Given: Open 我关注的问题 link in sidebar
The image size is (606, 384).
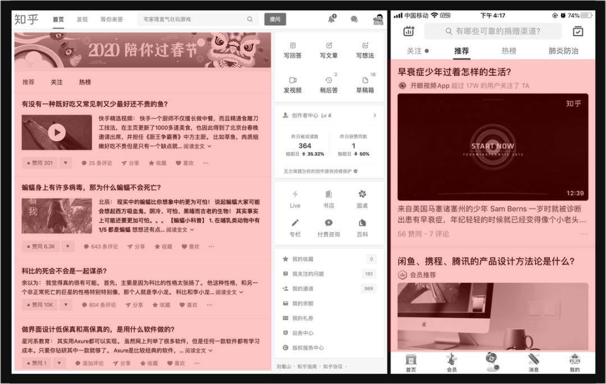Looking at the screenshot, I should (x=307, y=274).
